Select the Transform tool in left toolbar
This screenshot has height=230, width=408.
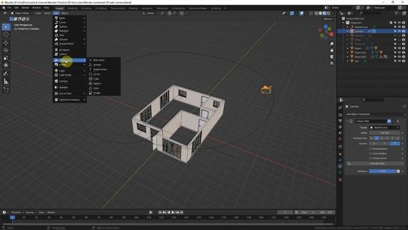click(6, 65)
